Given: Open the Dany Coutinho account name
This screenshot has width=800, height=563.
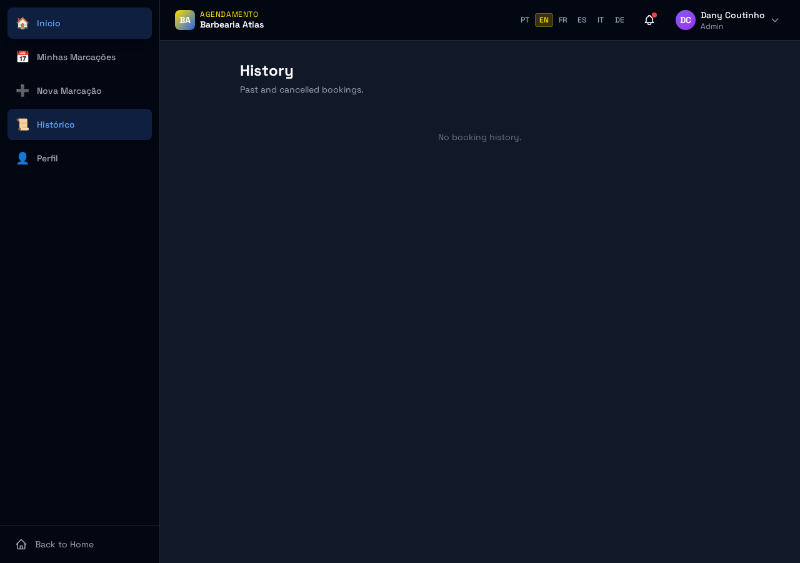Looking at the screenshot, I should [x=732, y=15].
